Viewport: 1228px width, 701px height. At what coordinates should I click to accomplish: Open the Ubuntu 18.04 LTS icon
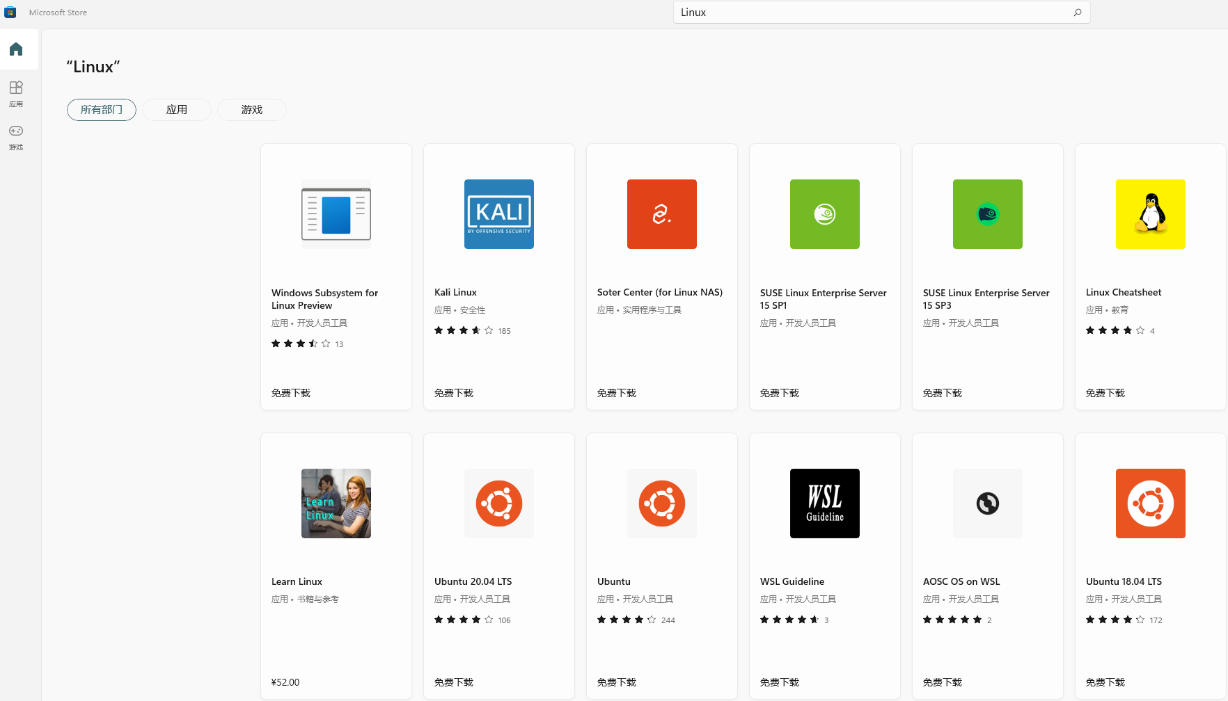click(x=1151, y=503)
